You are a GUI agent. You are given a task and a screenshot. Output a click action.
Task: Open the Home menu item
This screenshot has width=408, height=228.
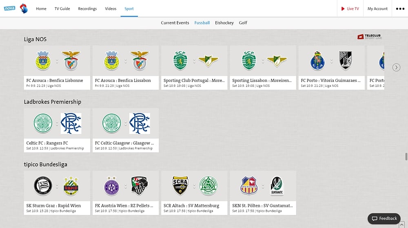(x=41, y=9)
